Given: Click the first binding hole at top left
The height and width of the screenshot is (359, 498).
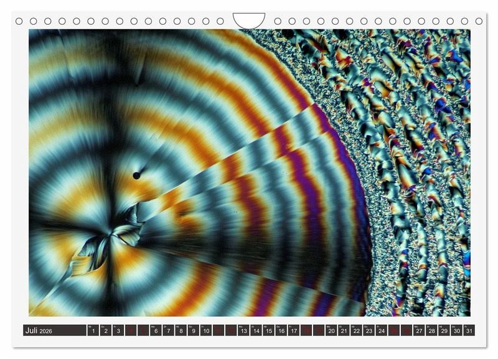Looking at the screenshot, I should (19, 21).
